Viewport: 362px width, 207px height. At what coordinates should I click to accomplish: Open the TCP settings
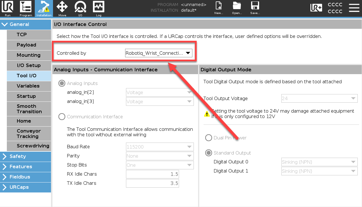pos(29,34)
